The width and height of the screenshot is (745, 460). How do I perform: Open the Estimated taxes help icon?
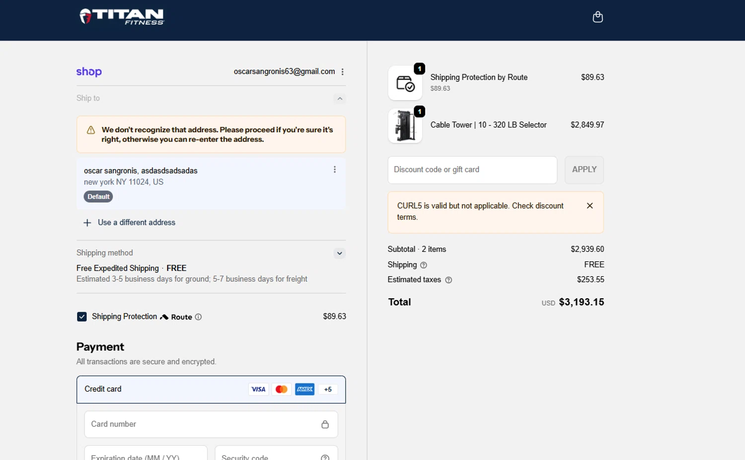pyautogui.click(x=448, y=280)
